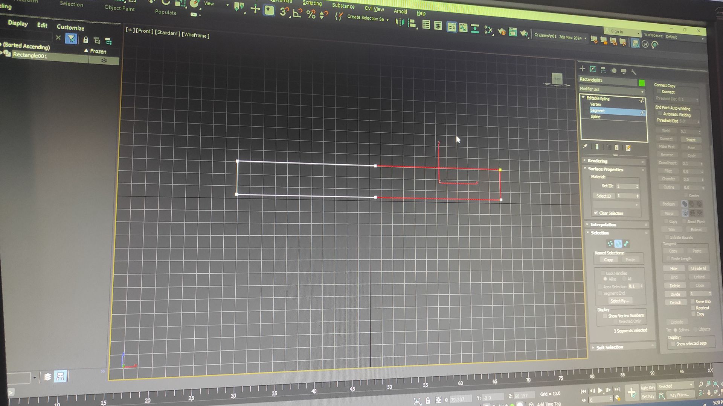Click Render Production teapot icon
Image resolution: width=723 pixels, height=406 pixels.
[524, 33]
